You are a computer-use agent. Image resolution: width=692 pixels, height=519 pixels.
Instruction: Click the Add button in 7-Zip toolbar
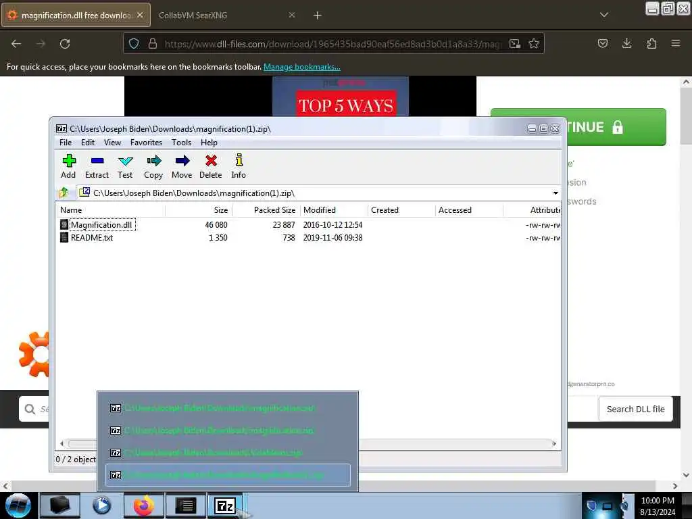pos(68,166)
